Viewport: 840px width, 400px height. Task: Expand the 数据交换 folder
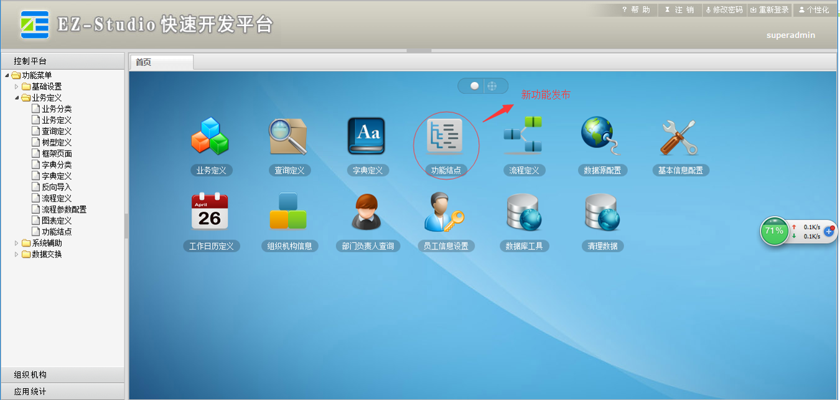pyautogui.click(x=17, y=254)
